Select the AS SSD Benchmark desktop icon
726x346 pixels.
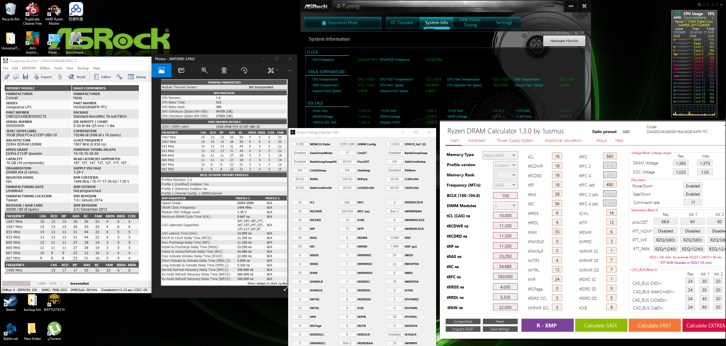76,43
